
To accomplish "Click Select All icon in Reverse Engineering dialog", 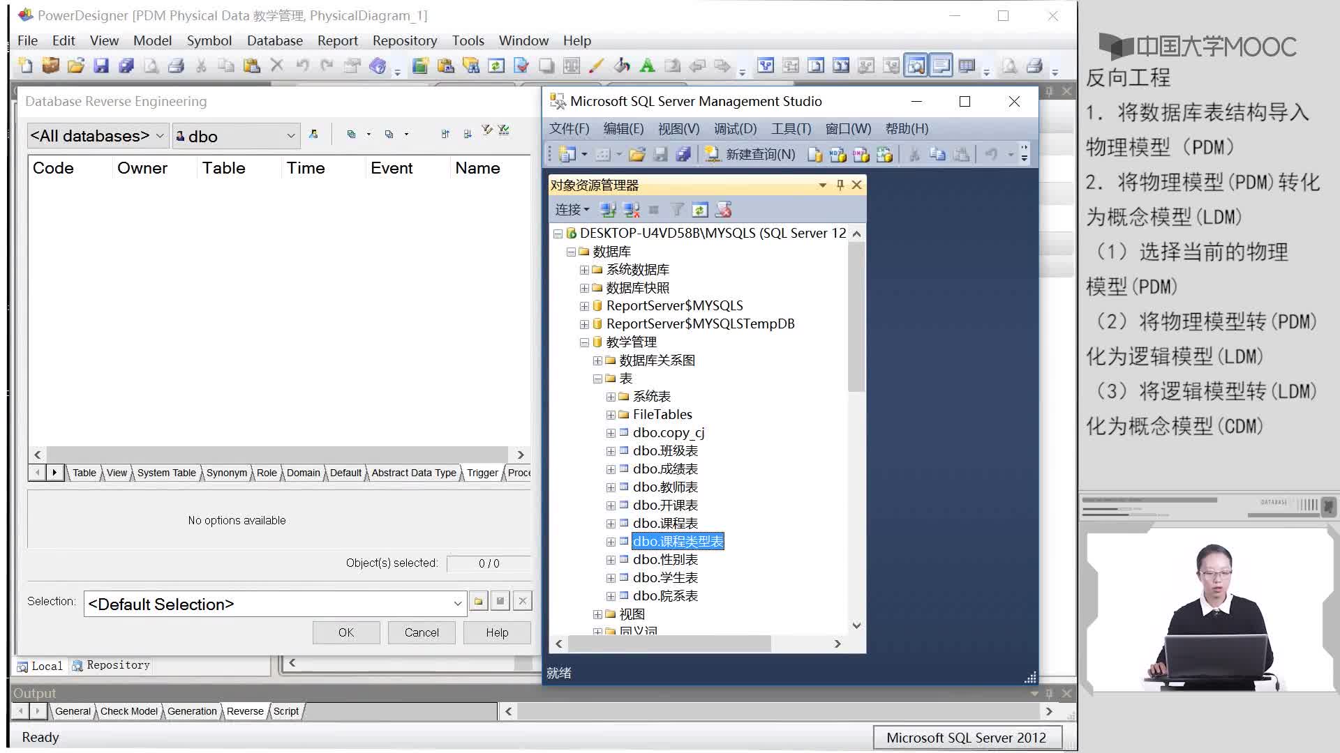I will 351,135.
